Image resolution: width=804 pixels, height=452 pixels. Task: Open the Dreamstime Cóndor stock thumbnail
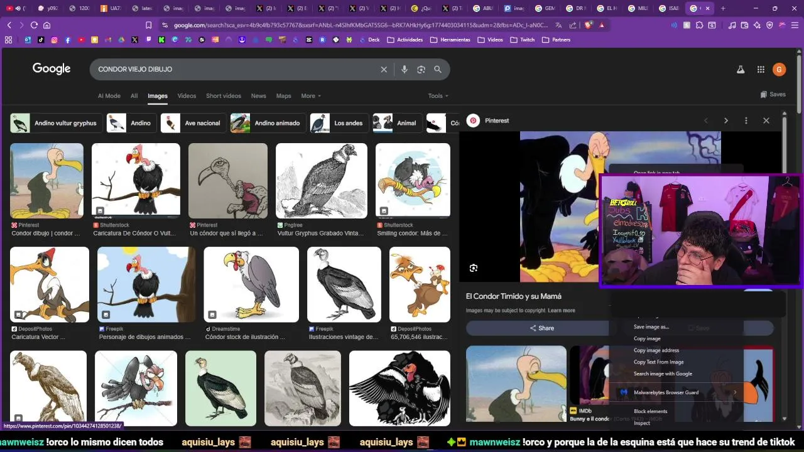[251, 284]
